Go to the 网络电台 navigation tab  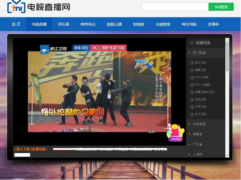tap(88, 24)
